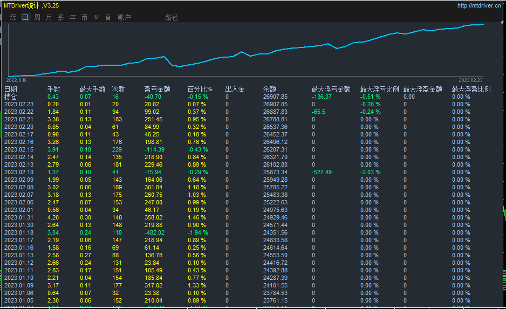Select the 2023.02.21 date row

pyautogui.click(x=19, y=119)
